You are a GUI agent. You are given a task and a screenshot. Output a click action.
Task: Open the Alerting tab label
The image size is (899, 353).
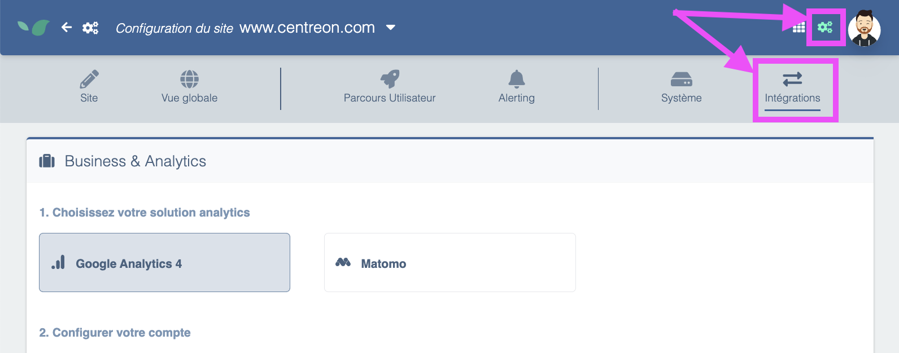coord(516,98)
